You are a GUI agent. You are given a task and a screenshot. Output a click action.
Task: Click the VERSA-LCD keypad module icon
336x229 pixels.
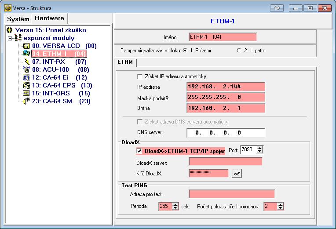point(26,46)
